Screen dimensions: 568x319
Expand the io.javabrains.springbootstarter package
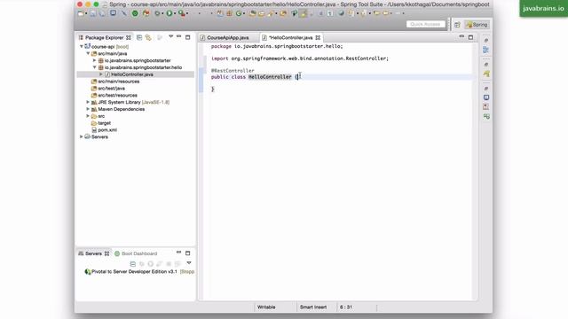[x=95, y=60]
